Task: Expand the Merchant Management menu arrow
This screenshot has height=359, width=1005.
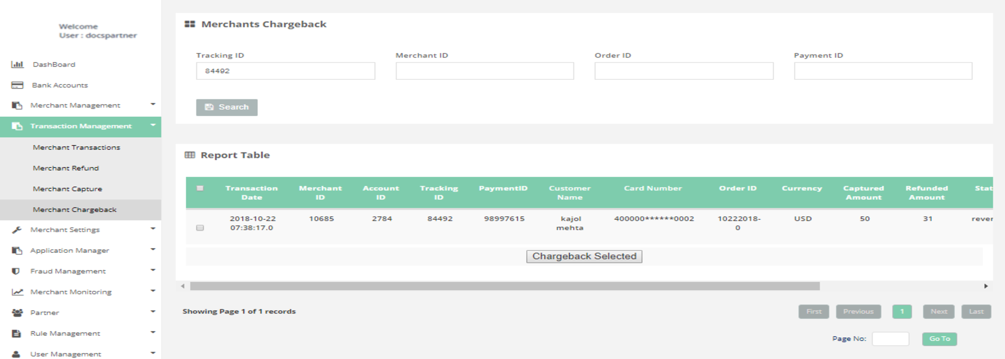Action: coord(153,105)
